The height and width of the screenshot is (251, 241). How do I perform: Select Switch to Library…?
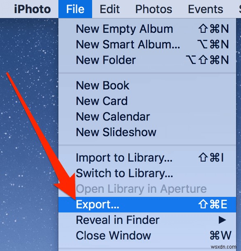click(x=147, y=173)
